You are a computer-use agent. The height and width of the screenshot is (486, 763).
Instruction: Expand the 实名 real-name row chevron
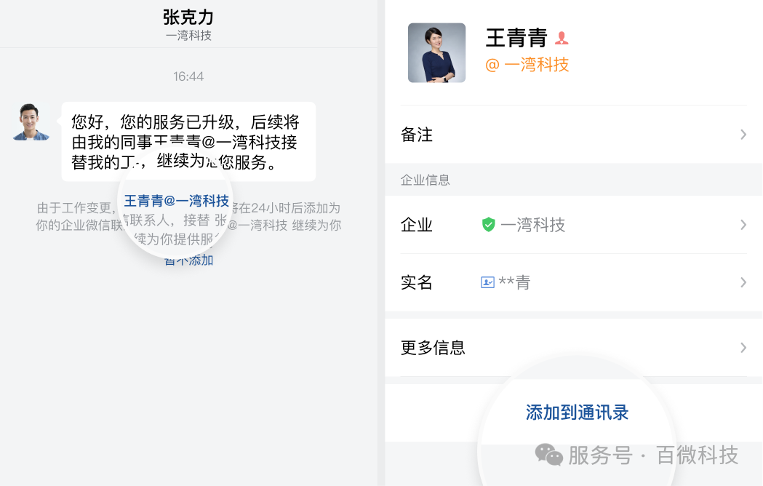click(x=743, y=282)
